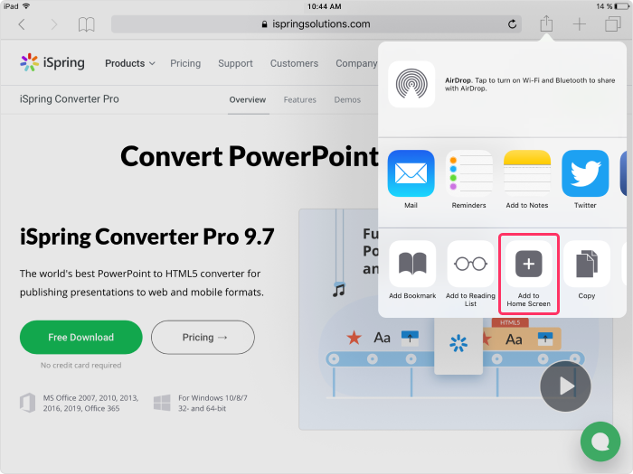Click 'MS Office 2007, 2010, 2013' text
Image resolution: width=633 pixels, height=474 pixels.
pyautogui.click(x=90, y=398)
